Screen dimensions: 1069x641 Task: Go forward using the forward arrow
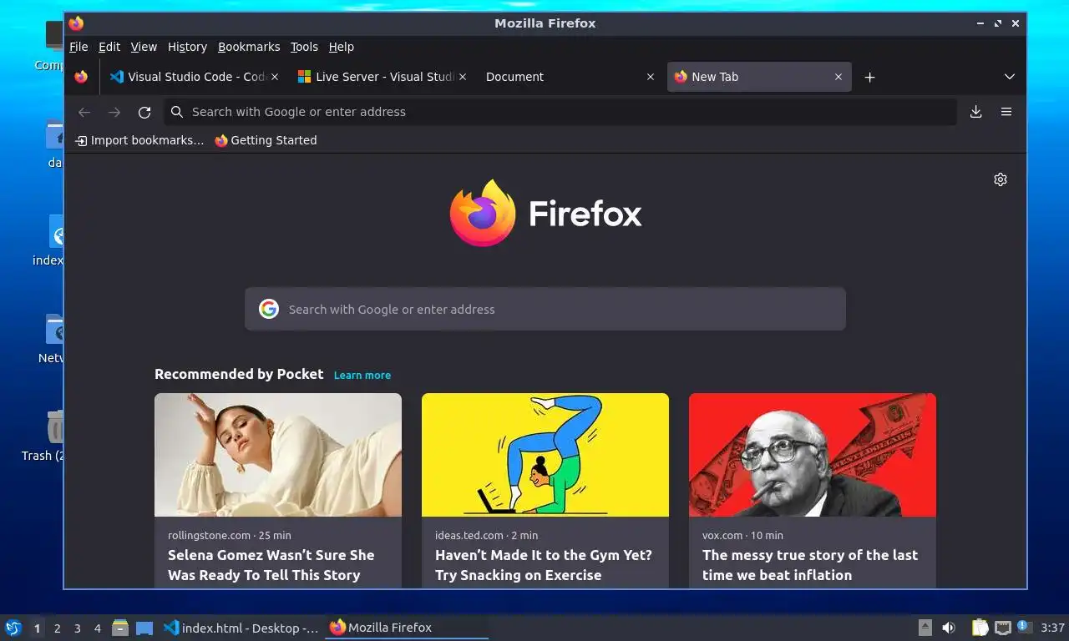pyautogui.click(x=114, y=112)
